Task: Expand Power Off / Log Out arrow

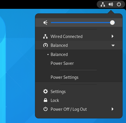Action: [113, 109]
